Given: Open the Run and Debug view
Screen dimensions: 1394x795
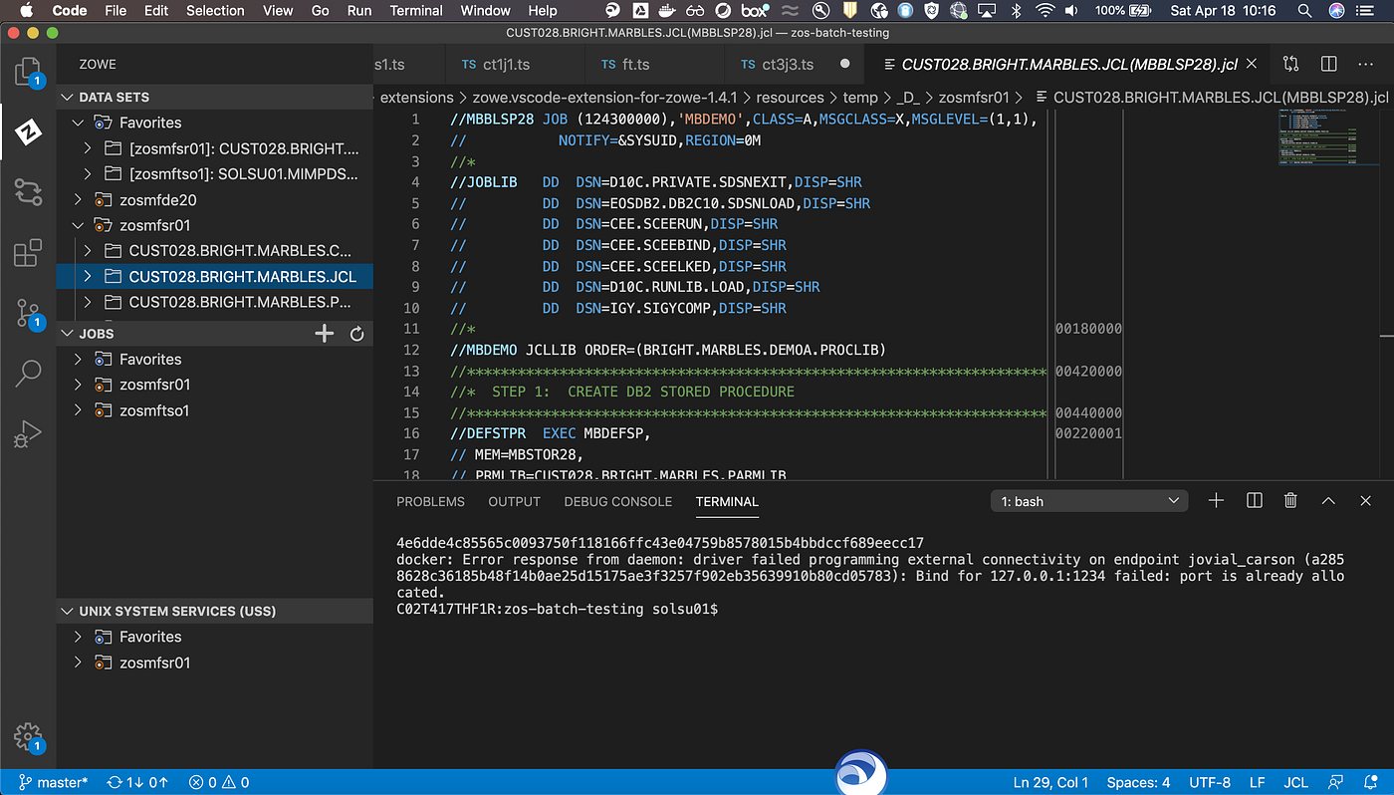Looking at the screenshot, I should pos(27,434).
